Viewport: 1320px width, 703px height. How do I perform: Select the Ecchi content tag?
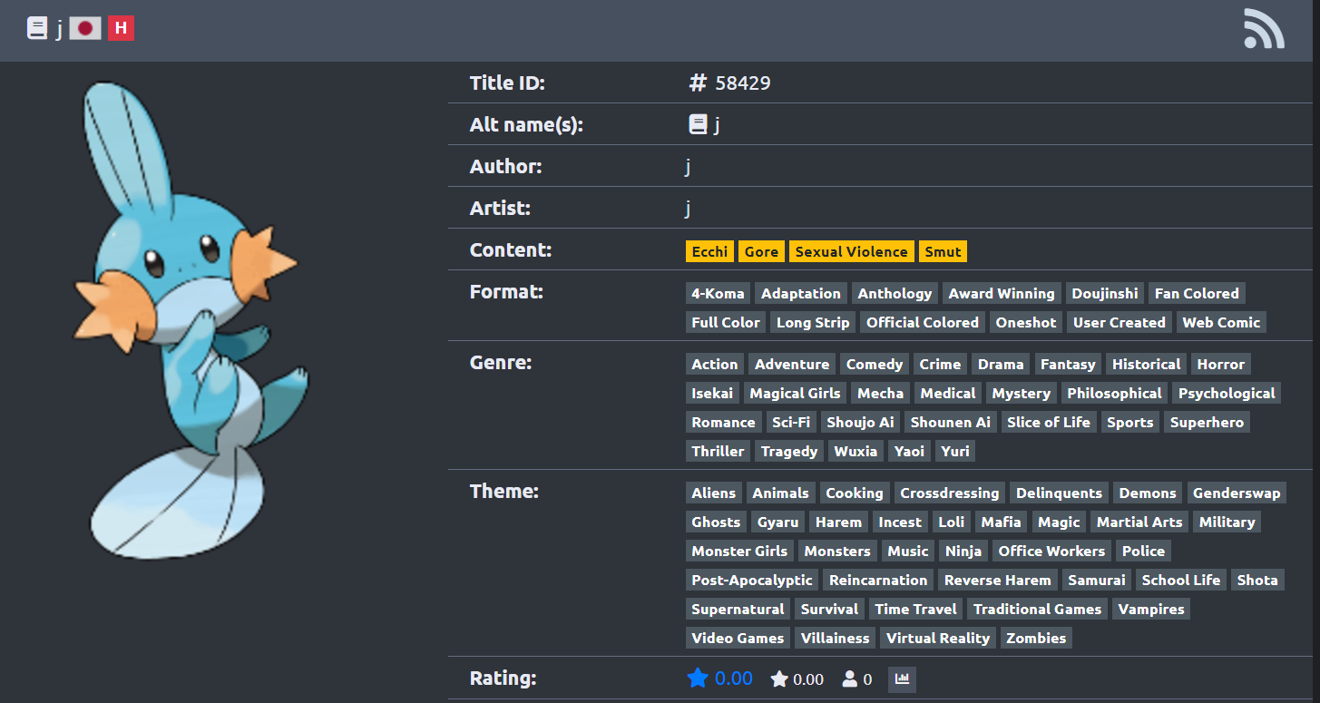pos(709,252)
